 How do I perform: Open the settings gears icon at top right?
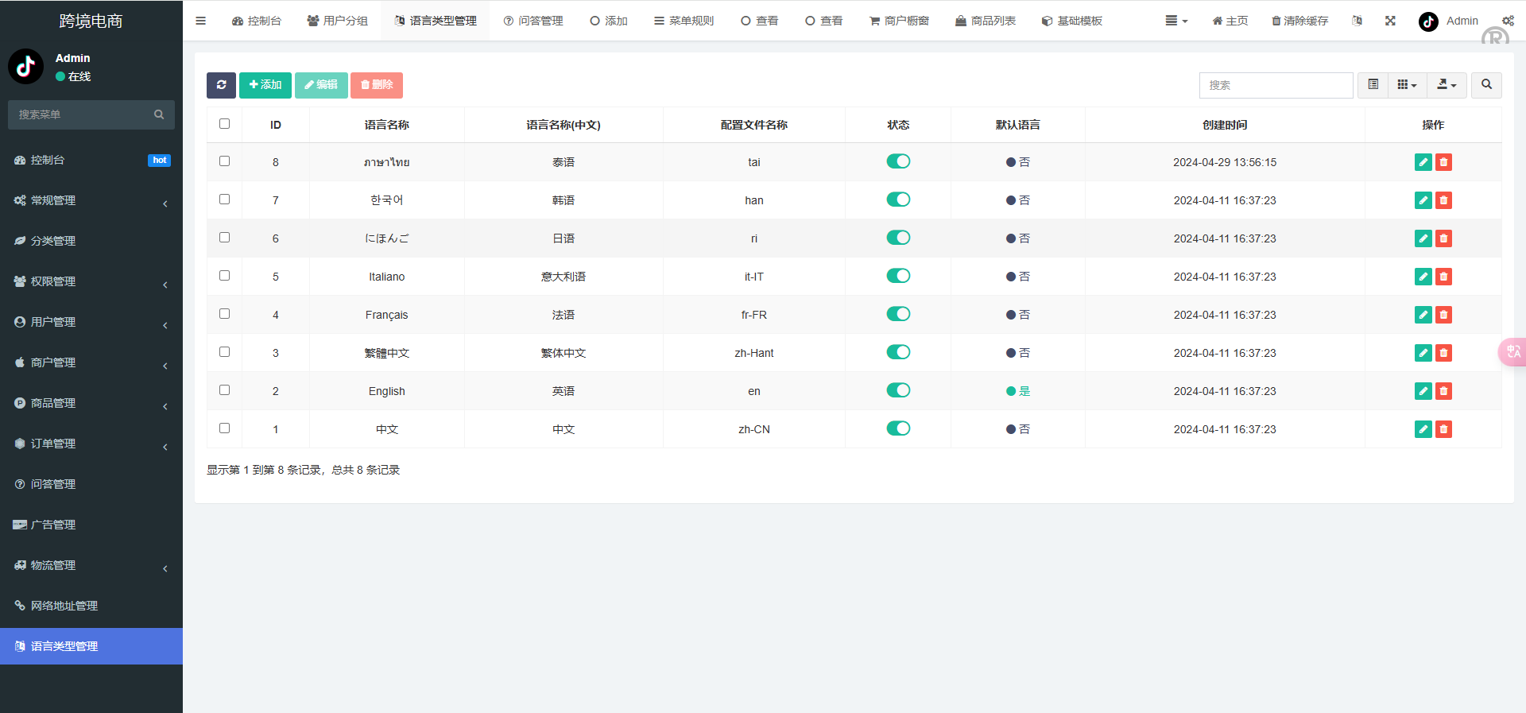[1508, 21]
